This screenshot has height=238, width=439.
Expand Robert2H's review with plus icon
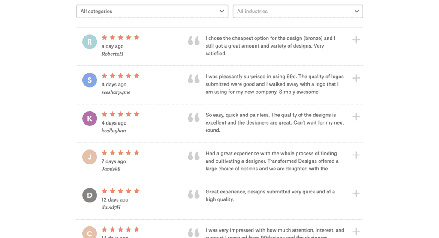click(x=356, y=40)
